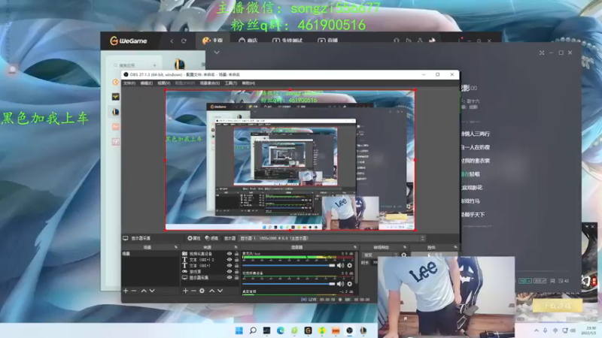Open the 帮助(H) menu in OBS

pos(248,83)
